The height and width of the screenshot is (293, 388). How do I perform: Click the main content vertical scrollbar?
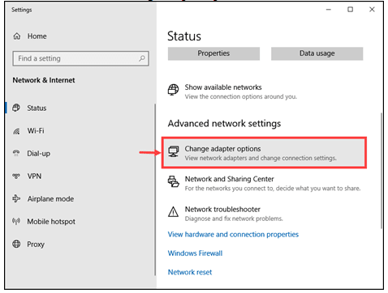pos(382,171)
